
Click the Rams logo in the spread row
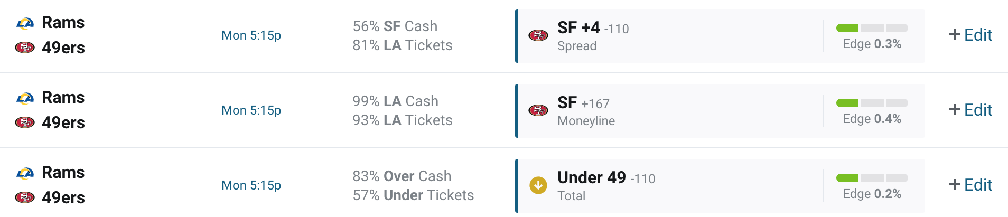[x=25, y=23]
